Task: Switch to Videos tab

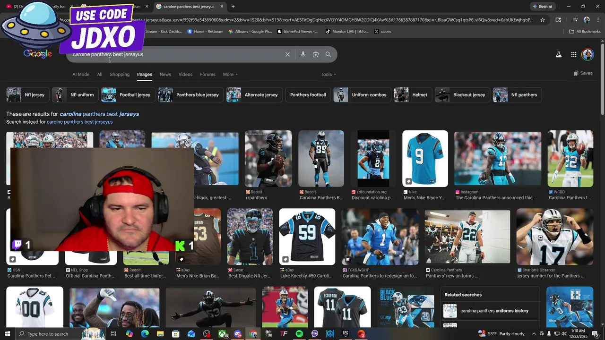Action: pos(185,74)
